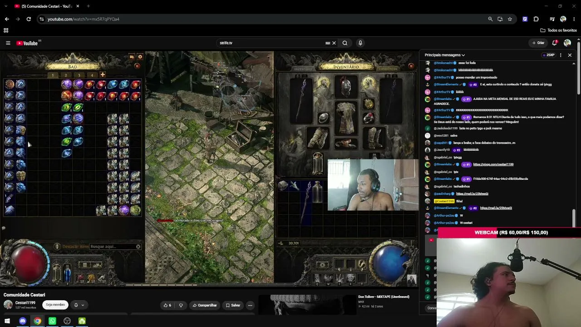581x327 pixels.
Task: Open WhatsApp from the taskbar
Action: (x=52, y=321)
